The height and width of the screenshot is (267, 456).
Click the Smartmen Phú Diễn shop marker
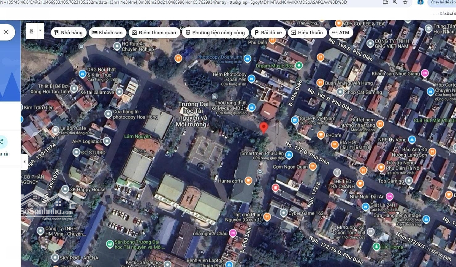pos(289,155)
